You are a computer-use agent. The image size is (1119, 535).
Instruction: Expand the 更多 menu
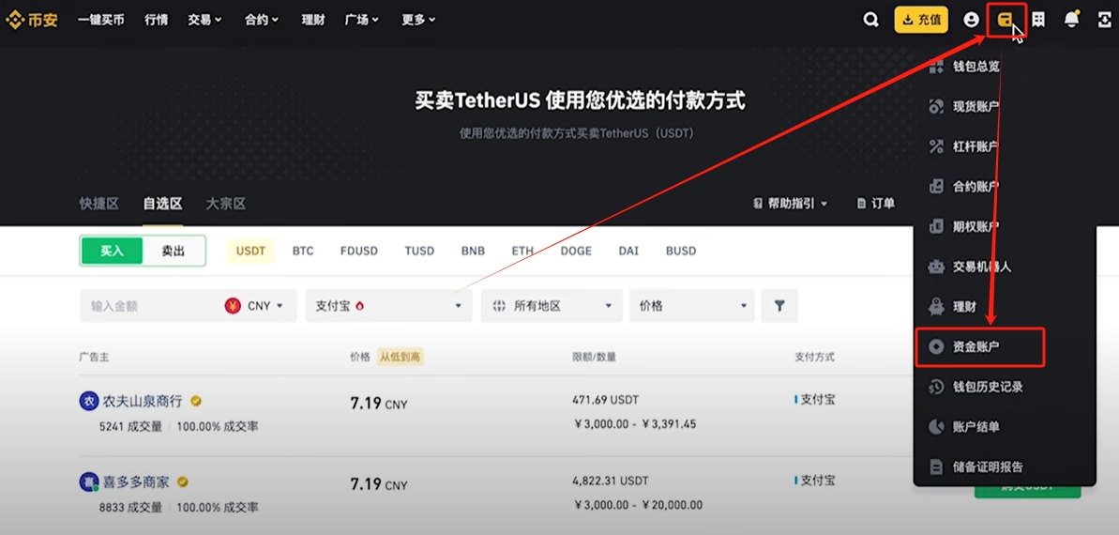click(x=419, y=20)
